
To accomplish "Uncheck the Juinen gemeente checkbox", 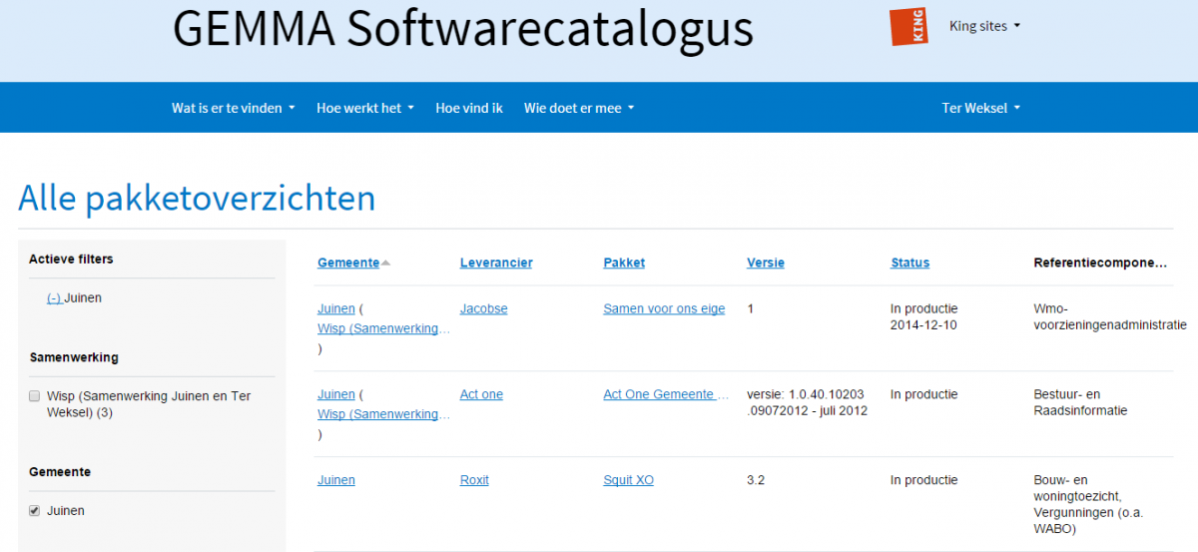I will point(35,510).
